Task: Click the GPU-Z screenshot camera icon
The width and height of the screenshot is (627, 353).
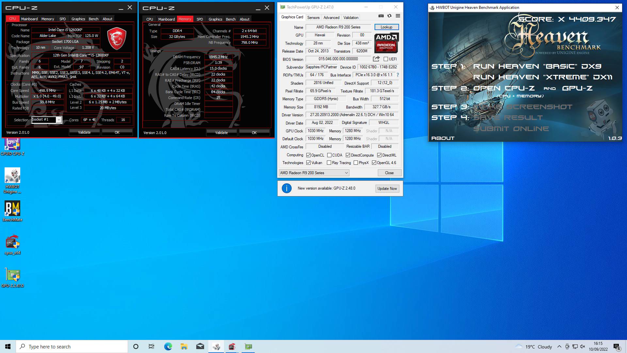Action: pos(381,16)
